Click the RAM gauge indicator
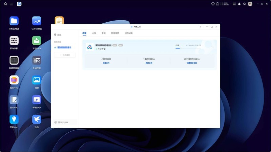Viewport: 271px width, 152px height. [217, 4]
